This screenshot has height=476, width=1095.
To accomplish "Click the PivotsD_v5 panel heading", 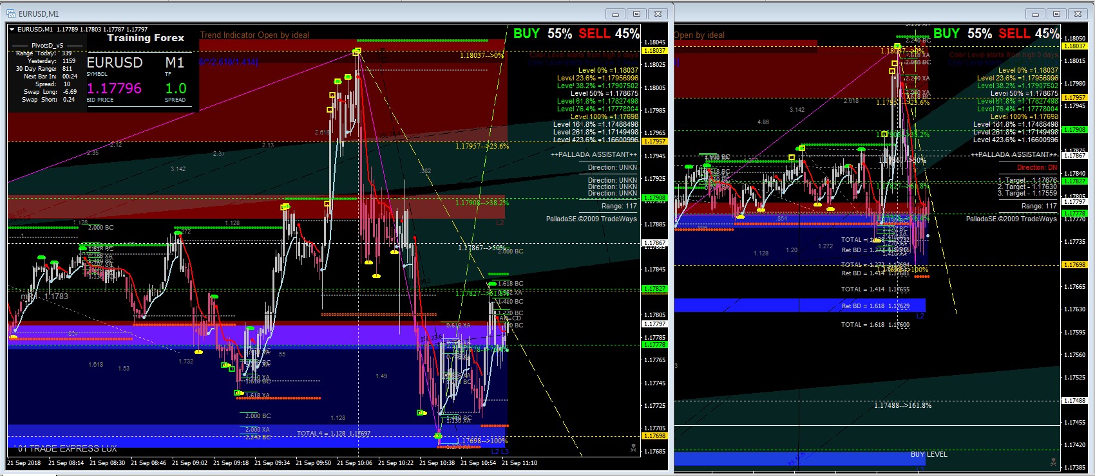I will tap(47, 46).
